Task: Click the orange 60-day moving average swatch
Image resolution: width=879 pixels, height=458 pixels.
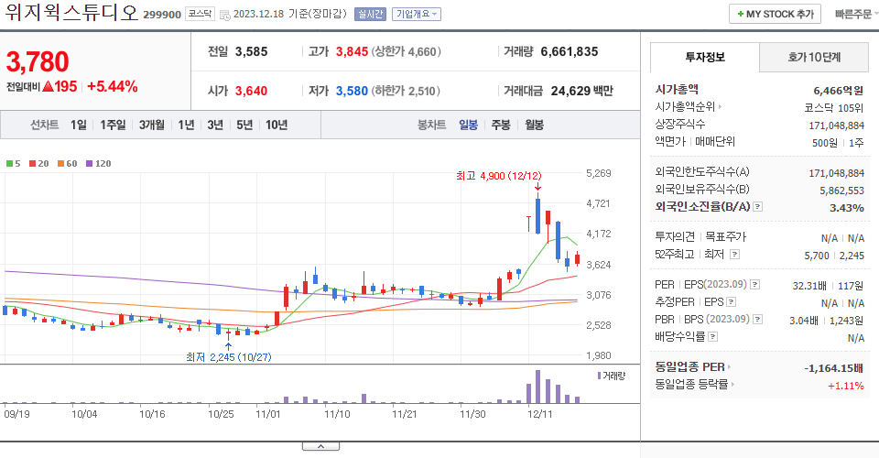Action: (x=60, y=164)
